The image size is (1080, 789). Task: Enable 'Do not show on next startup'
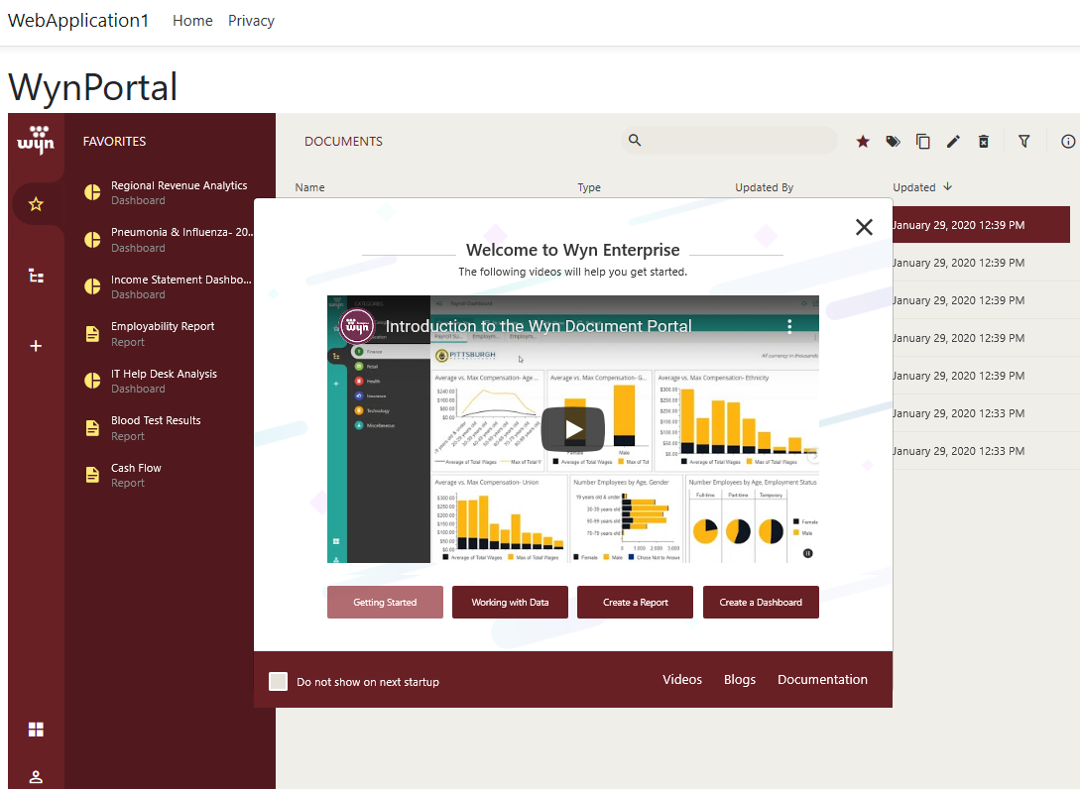pos(279,681)
